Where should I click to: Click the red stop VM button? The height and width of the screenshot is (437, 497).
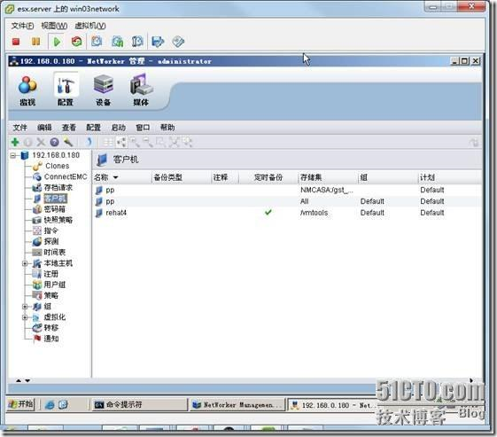coord(16,42)
